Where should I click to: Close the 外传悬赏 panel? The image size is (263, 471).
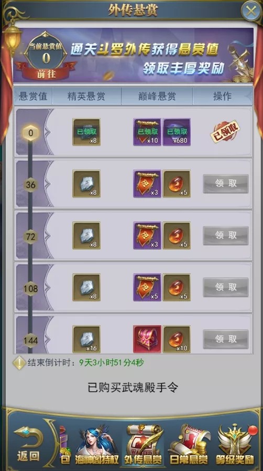(251, 11)
